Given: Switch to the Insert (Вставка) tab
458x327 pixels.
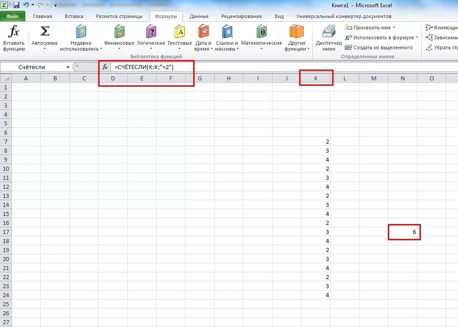Looking at the screenshot, I should click(74, 16).
